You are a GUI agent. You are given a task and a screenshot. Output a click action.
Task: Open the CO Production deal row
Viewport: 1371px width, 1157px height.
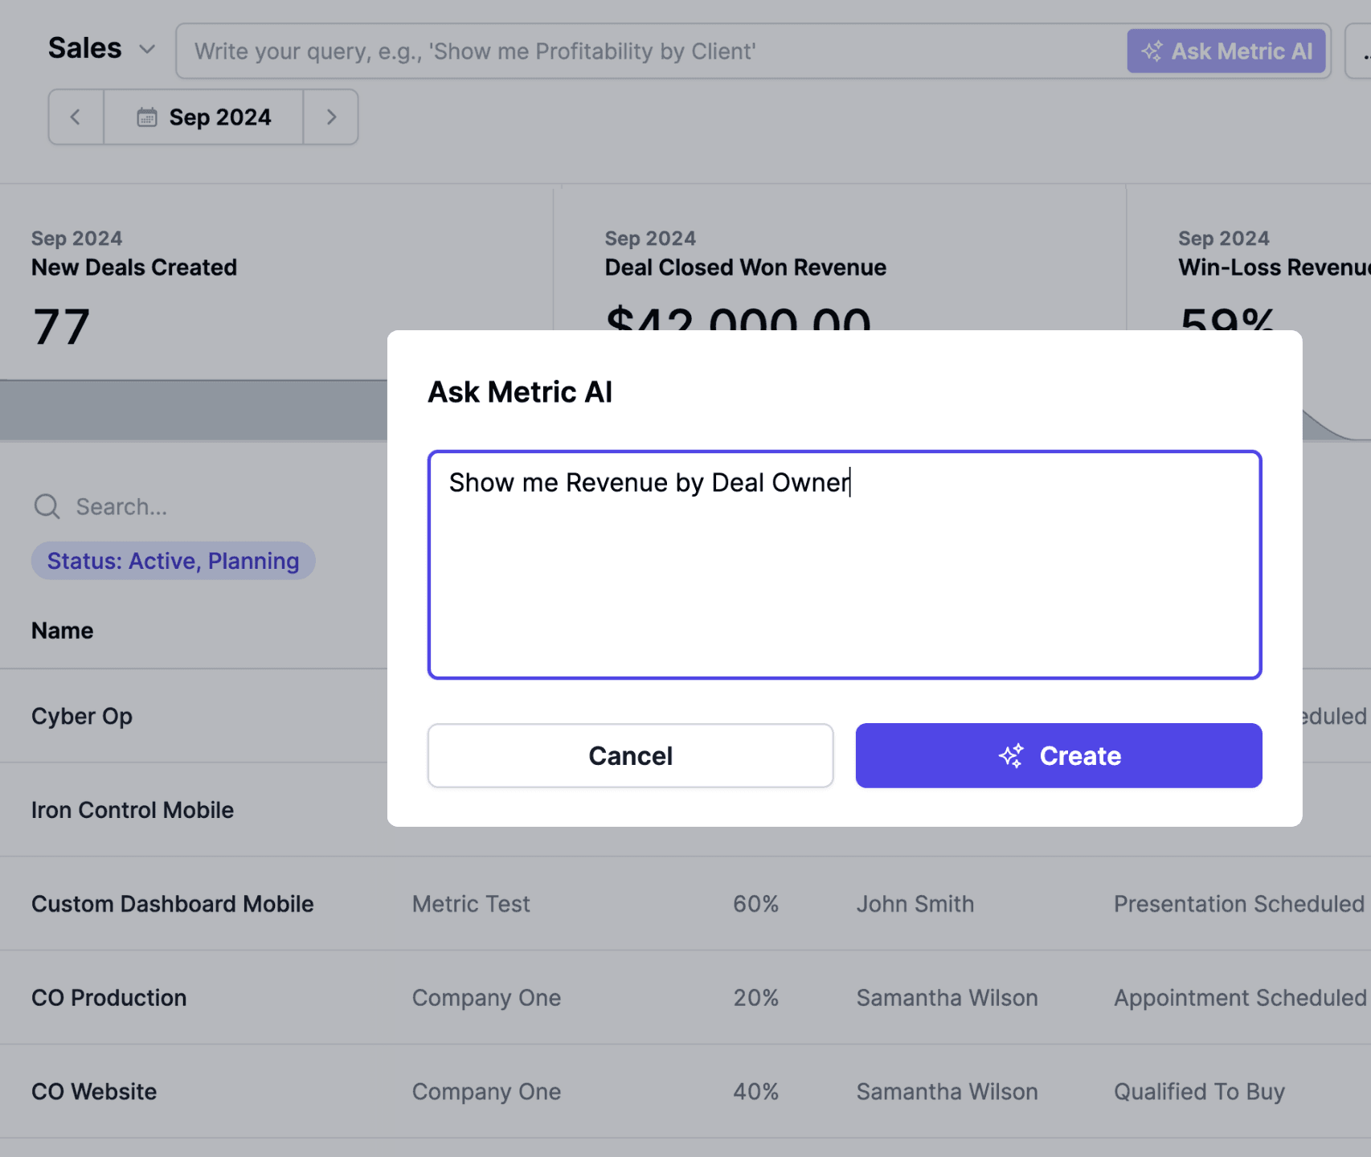[x=109, y=998]
